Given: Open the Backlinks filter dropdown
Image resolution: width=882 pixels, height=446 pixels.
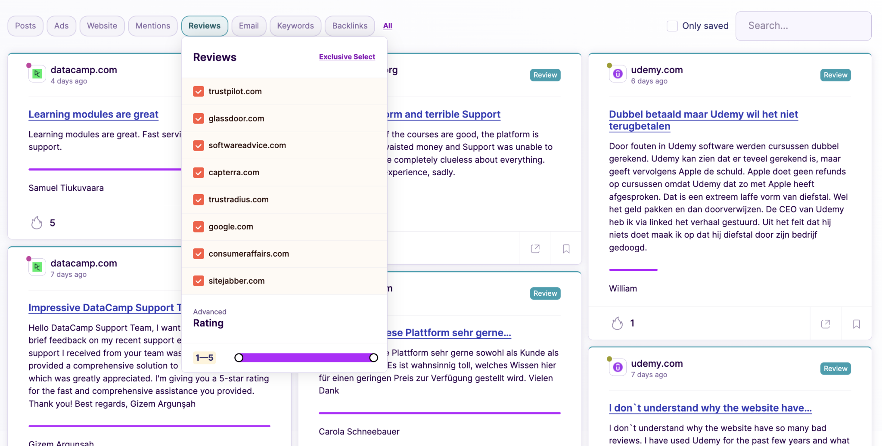Looking at the screenshot, I should pos(349,26).
